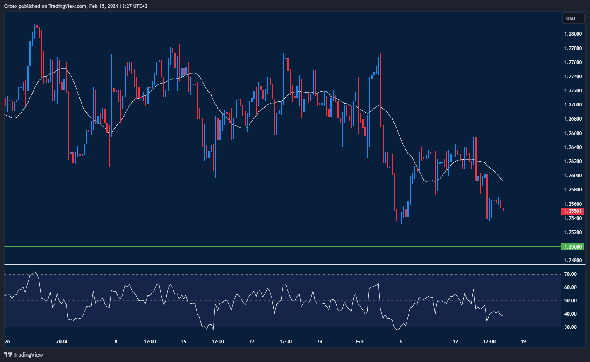Image resolution: width=590 pixels, height=362 pixels.
Task: Select the green horizontal support line at 1.25000
Action: 248,246
